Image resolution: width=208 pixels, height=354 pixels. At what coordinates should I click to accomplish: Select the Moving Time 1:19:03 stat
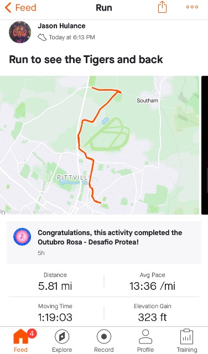pos(55,313)
